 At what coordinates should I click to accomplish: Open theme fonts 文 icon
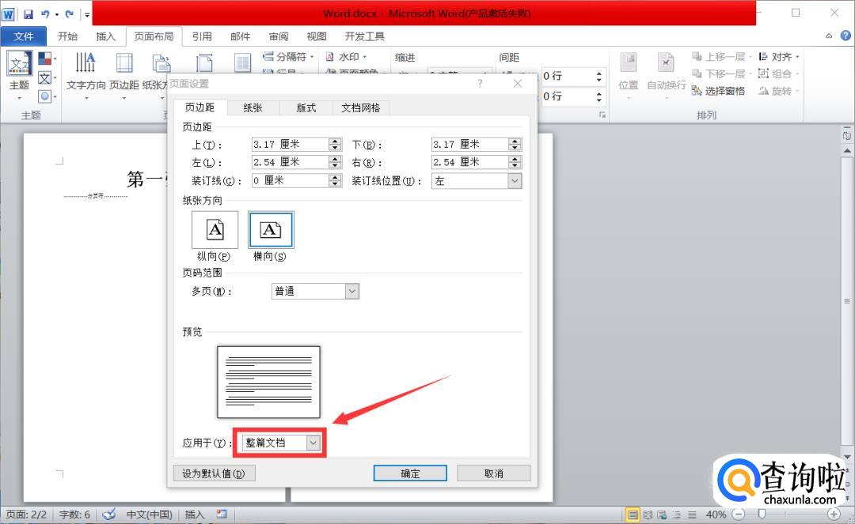[45, 77]
